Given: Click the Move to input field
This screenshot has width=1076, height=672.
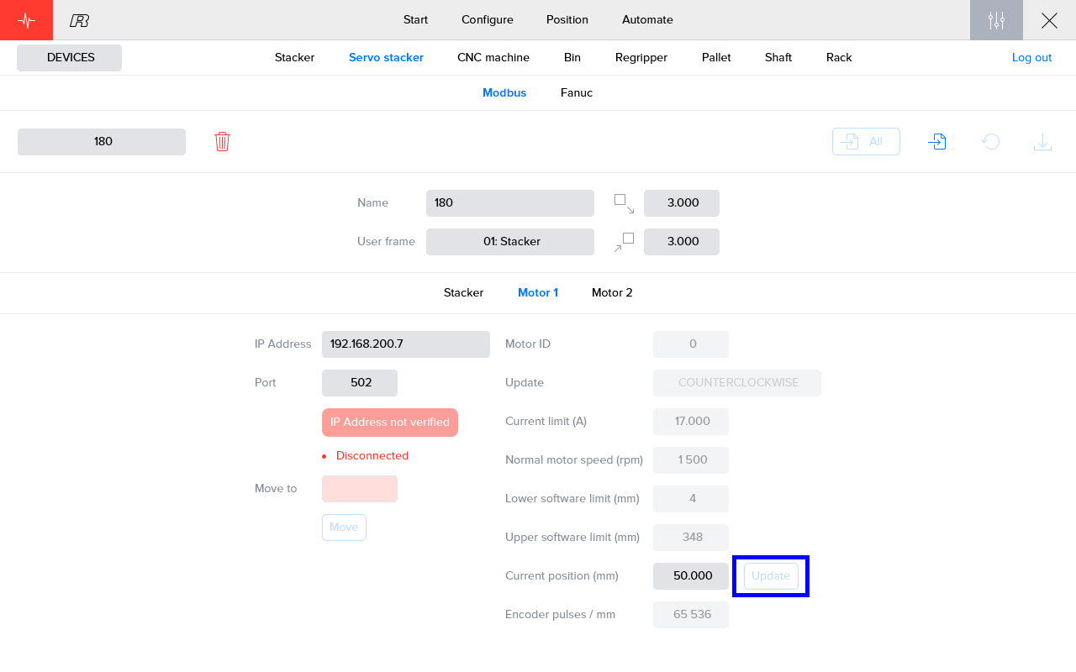Looking at the screenshot, I should click(360, 489).
